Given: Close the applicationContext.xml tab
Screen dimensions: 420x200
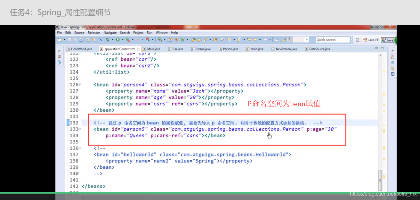Looking at the screenshot, I should (138, 49).
